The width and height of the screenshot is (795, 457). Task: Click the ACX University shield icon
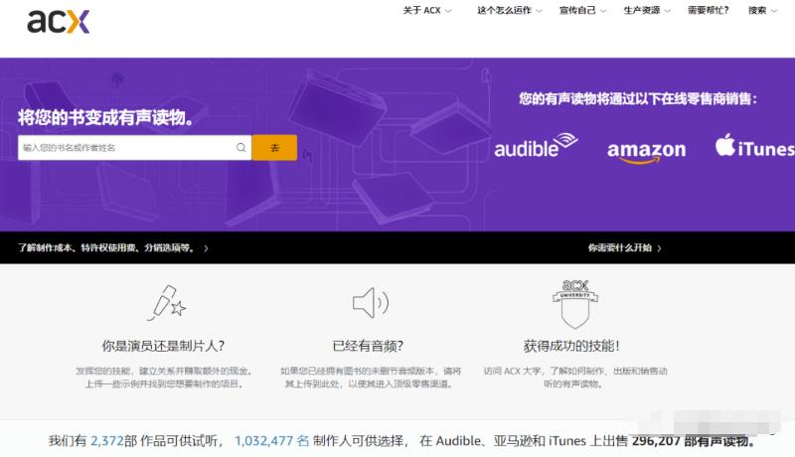pyautogui.click(x=575, y=302)
